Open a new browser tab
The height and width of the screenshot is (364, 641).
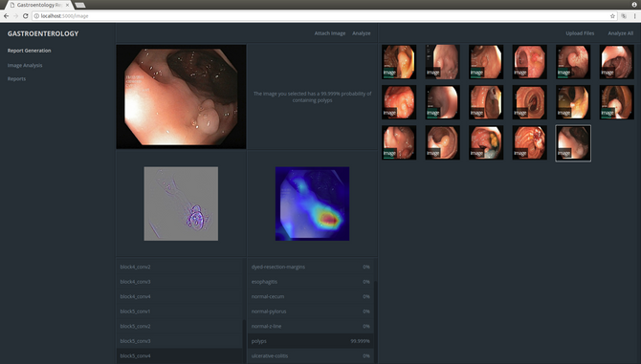tap(80, 5)
